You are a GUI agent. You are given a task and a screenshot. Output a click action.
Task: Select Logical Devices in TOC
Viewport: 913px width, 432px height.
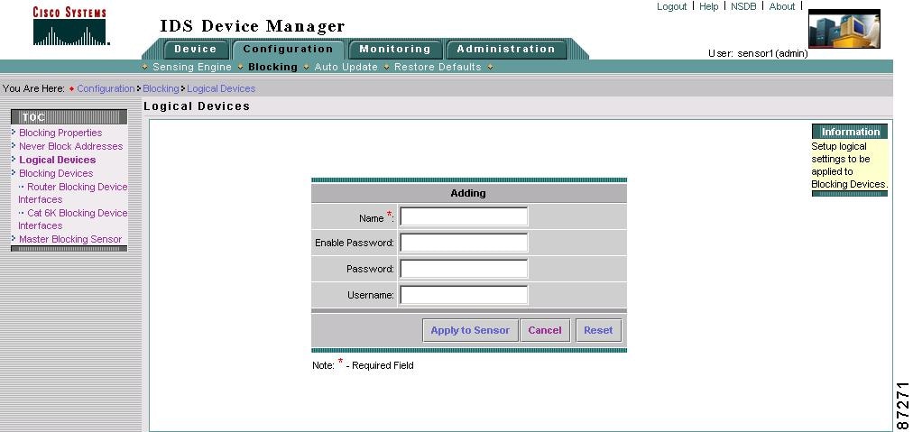coord(57,160)
